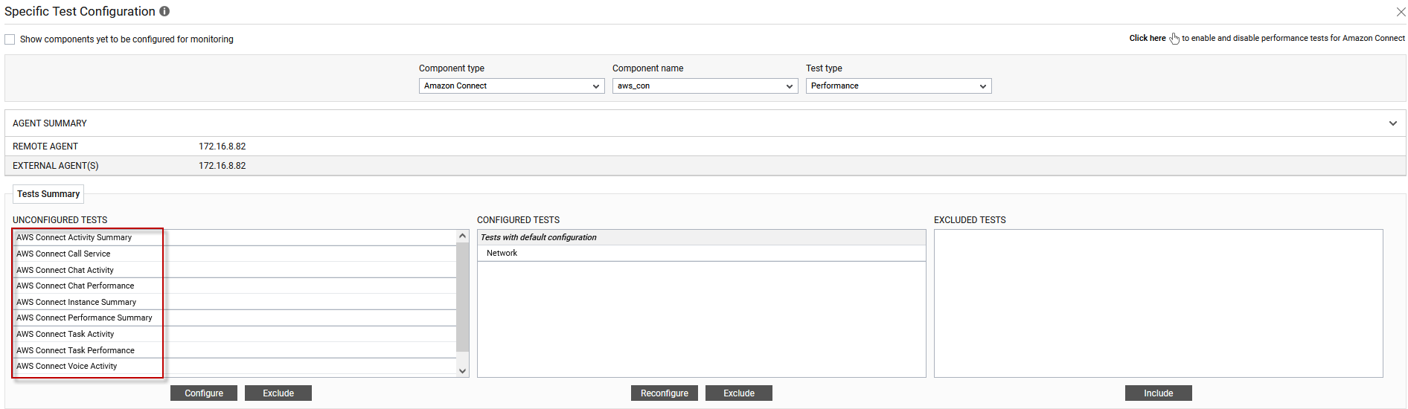Viewport: 1408px width, 409px height.
Task: Click the Reconfigure button
Action: 665,393
